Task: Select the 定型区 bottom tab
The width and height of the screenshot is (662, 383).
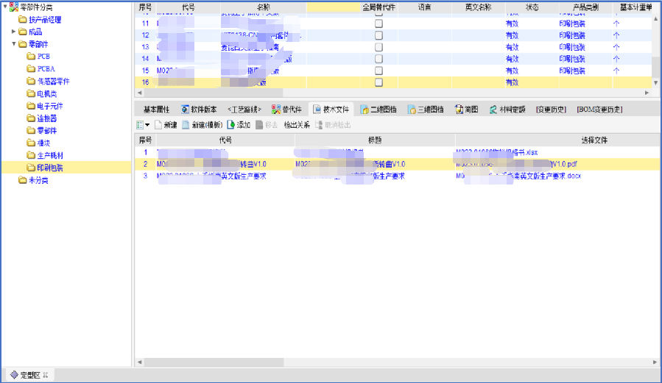Action: click(29, 375)
